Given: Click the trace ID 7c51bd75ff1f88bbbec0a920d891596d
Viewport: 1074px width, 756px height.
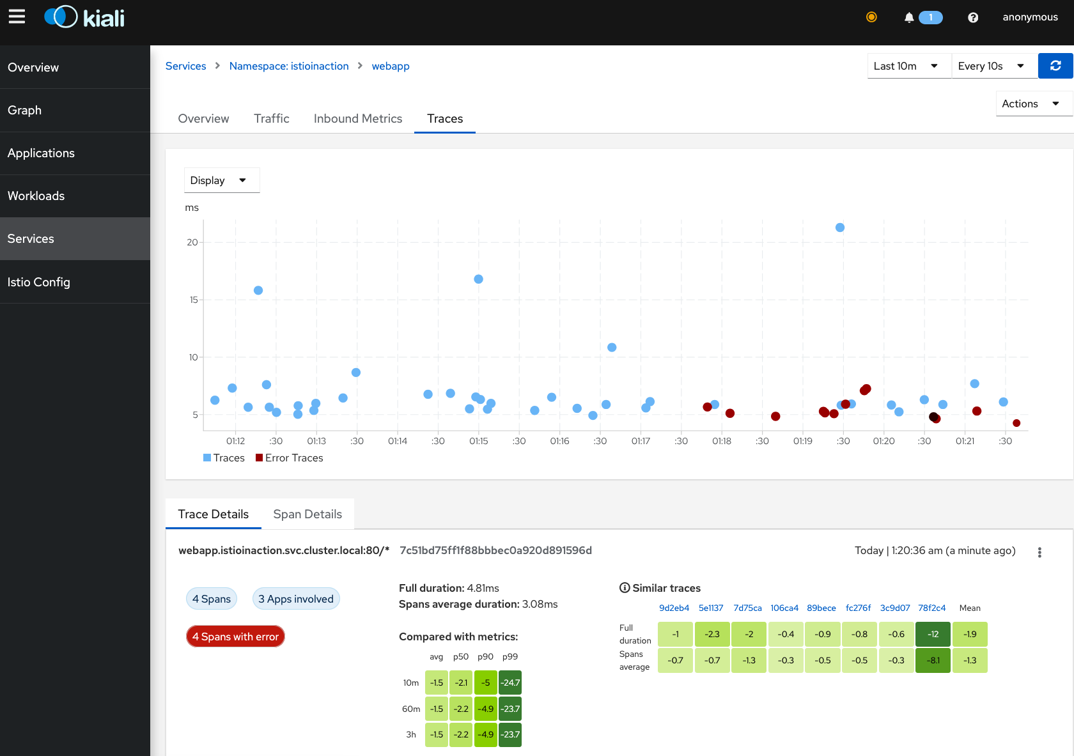Looking at the screenshot, I should tap(495, 550).
